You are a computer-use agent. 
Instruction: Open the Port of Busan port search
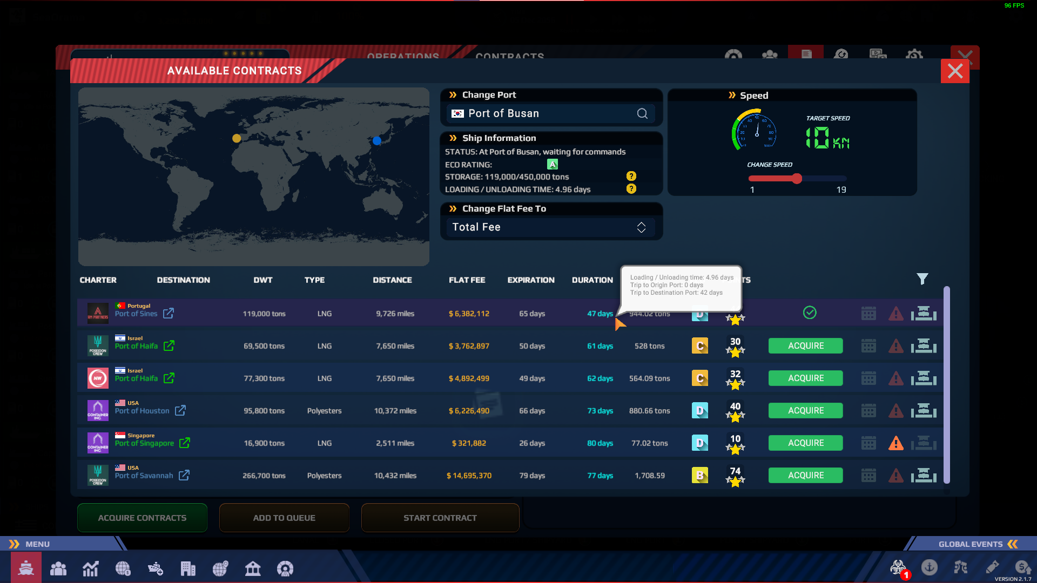coord(642,113)
